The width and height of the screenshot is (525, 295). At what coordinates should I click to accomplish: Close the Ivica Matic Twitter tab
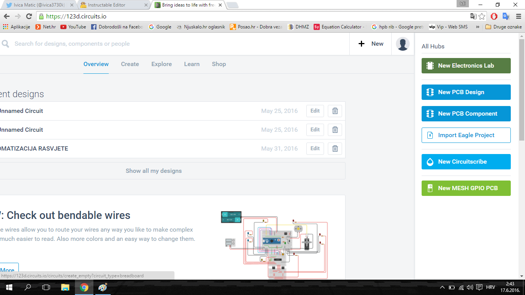pos(71,5)
